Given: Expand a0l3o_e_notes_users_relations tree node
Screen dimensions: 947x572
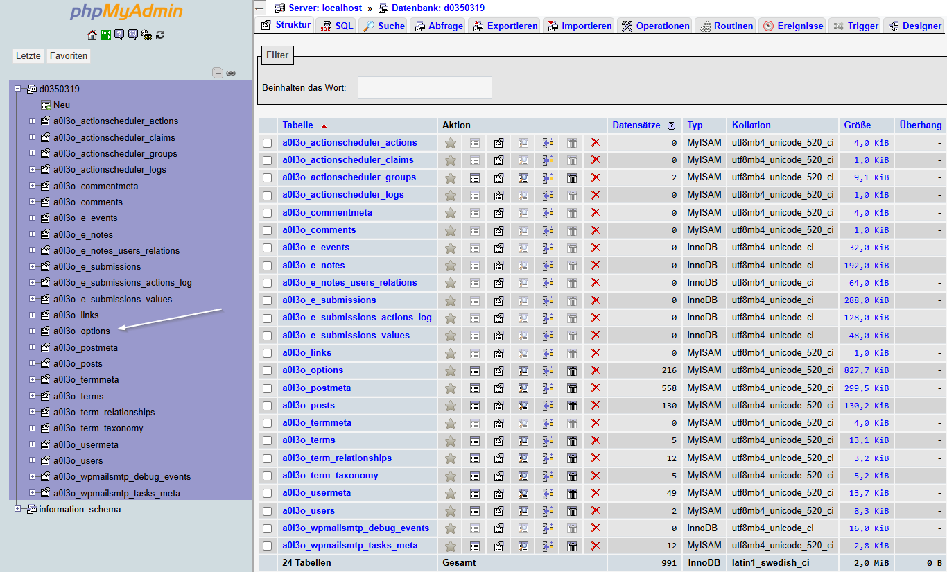Looking at the screenshot, I should point(32,250).
